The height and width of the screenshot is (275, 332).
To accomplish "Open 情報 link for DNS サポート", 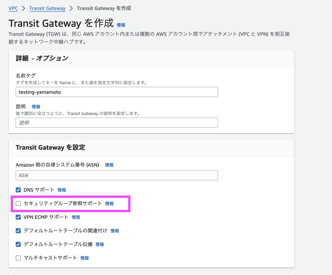I will 62,190.
